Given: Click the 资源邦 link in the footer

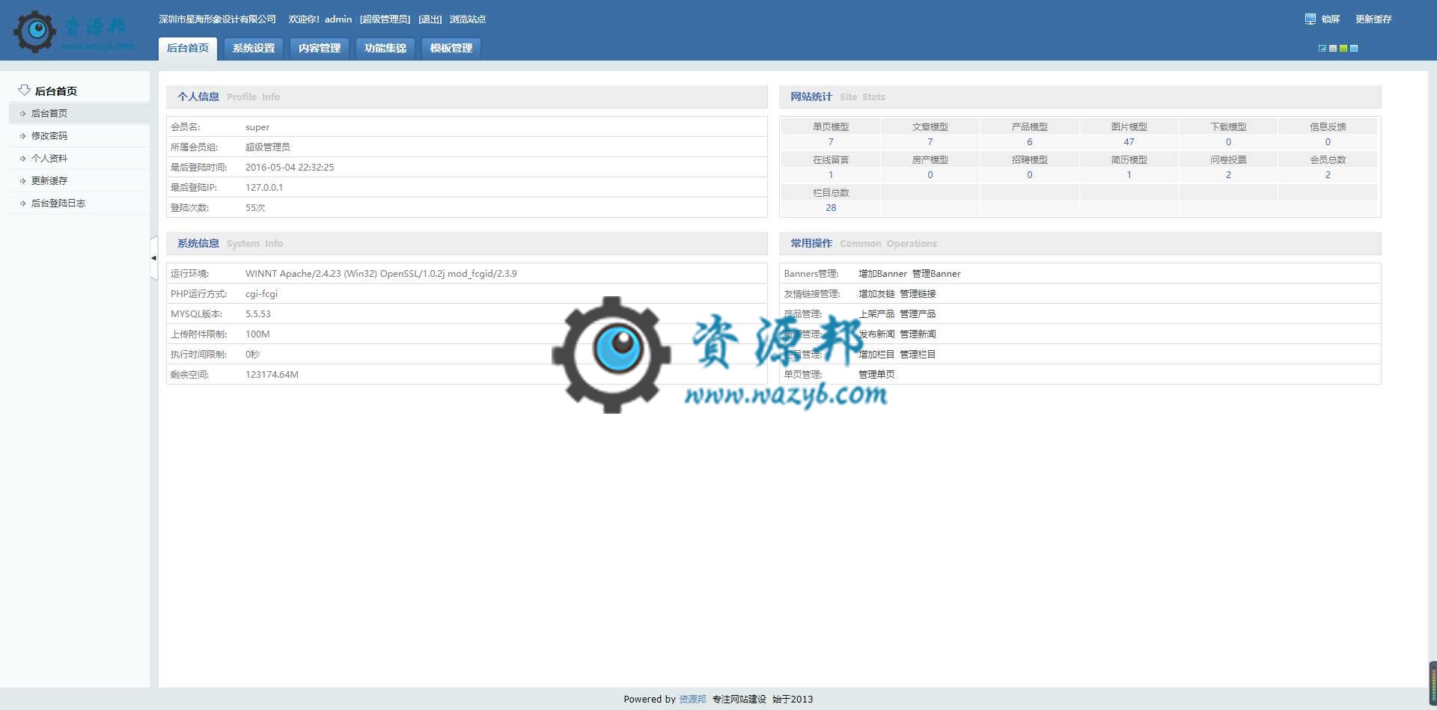Looking at the screenshot, I should [x=692, y=700].
